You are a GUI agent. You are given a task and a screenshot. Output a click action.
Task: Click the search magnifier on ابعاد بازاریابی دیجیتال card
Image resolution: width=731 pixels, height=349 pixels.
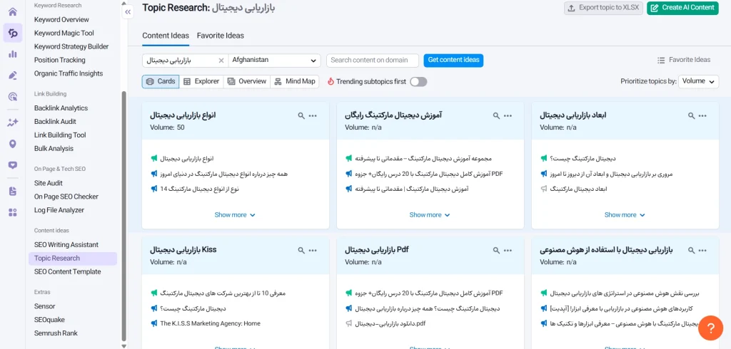[x=691, y=115]
